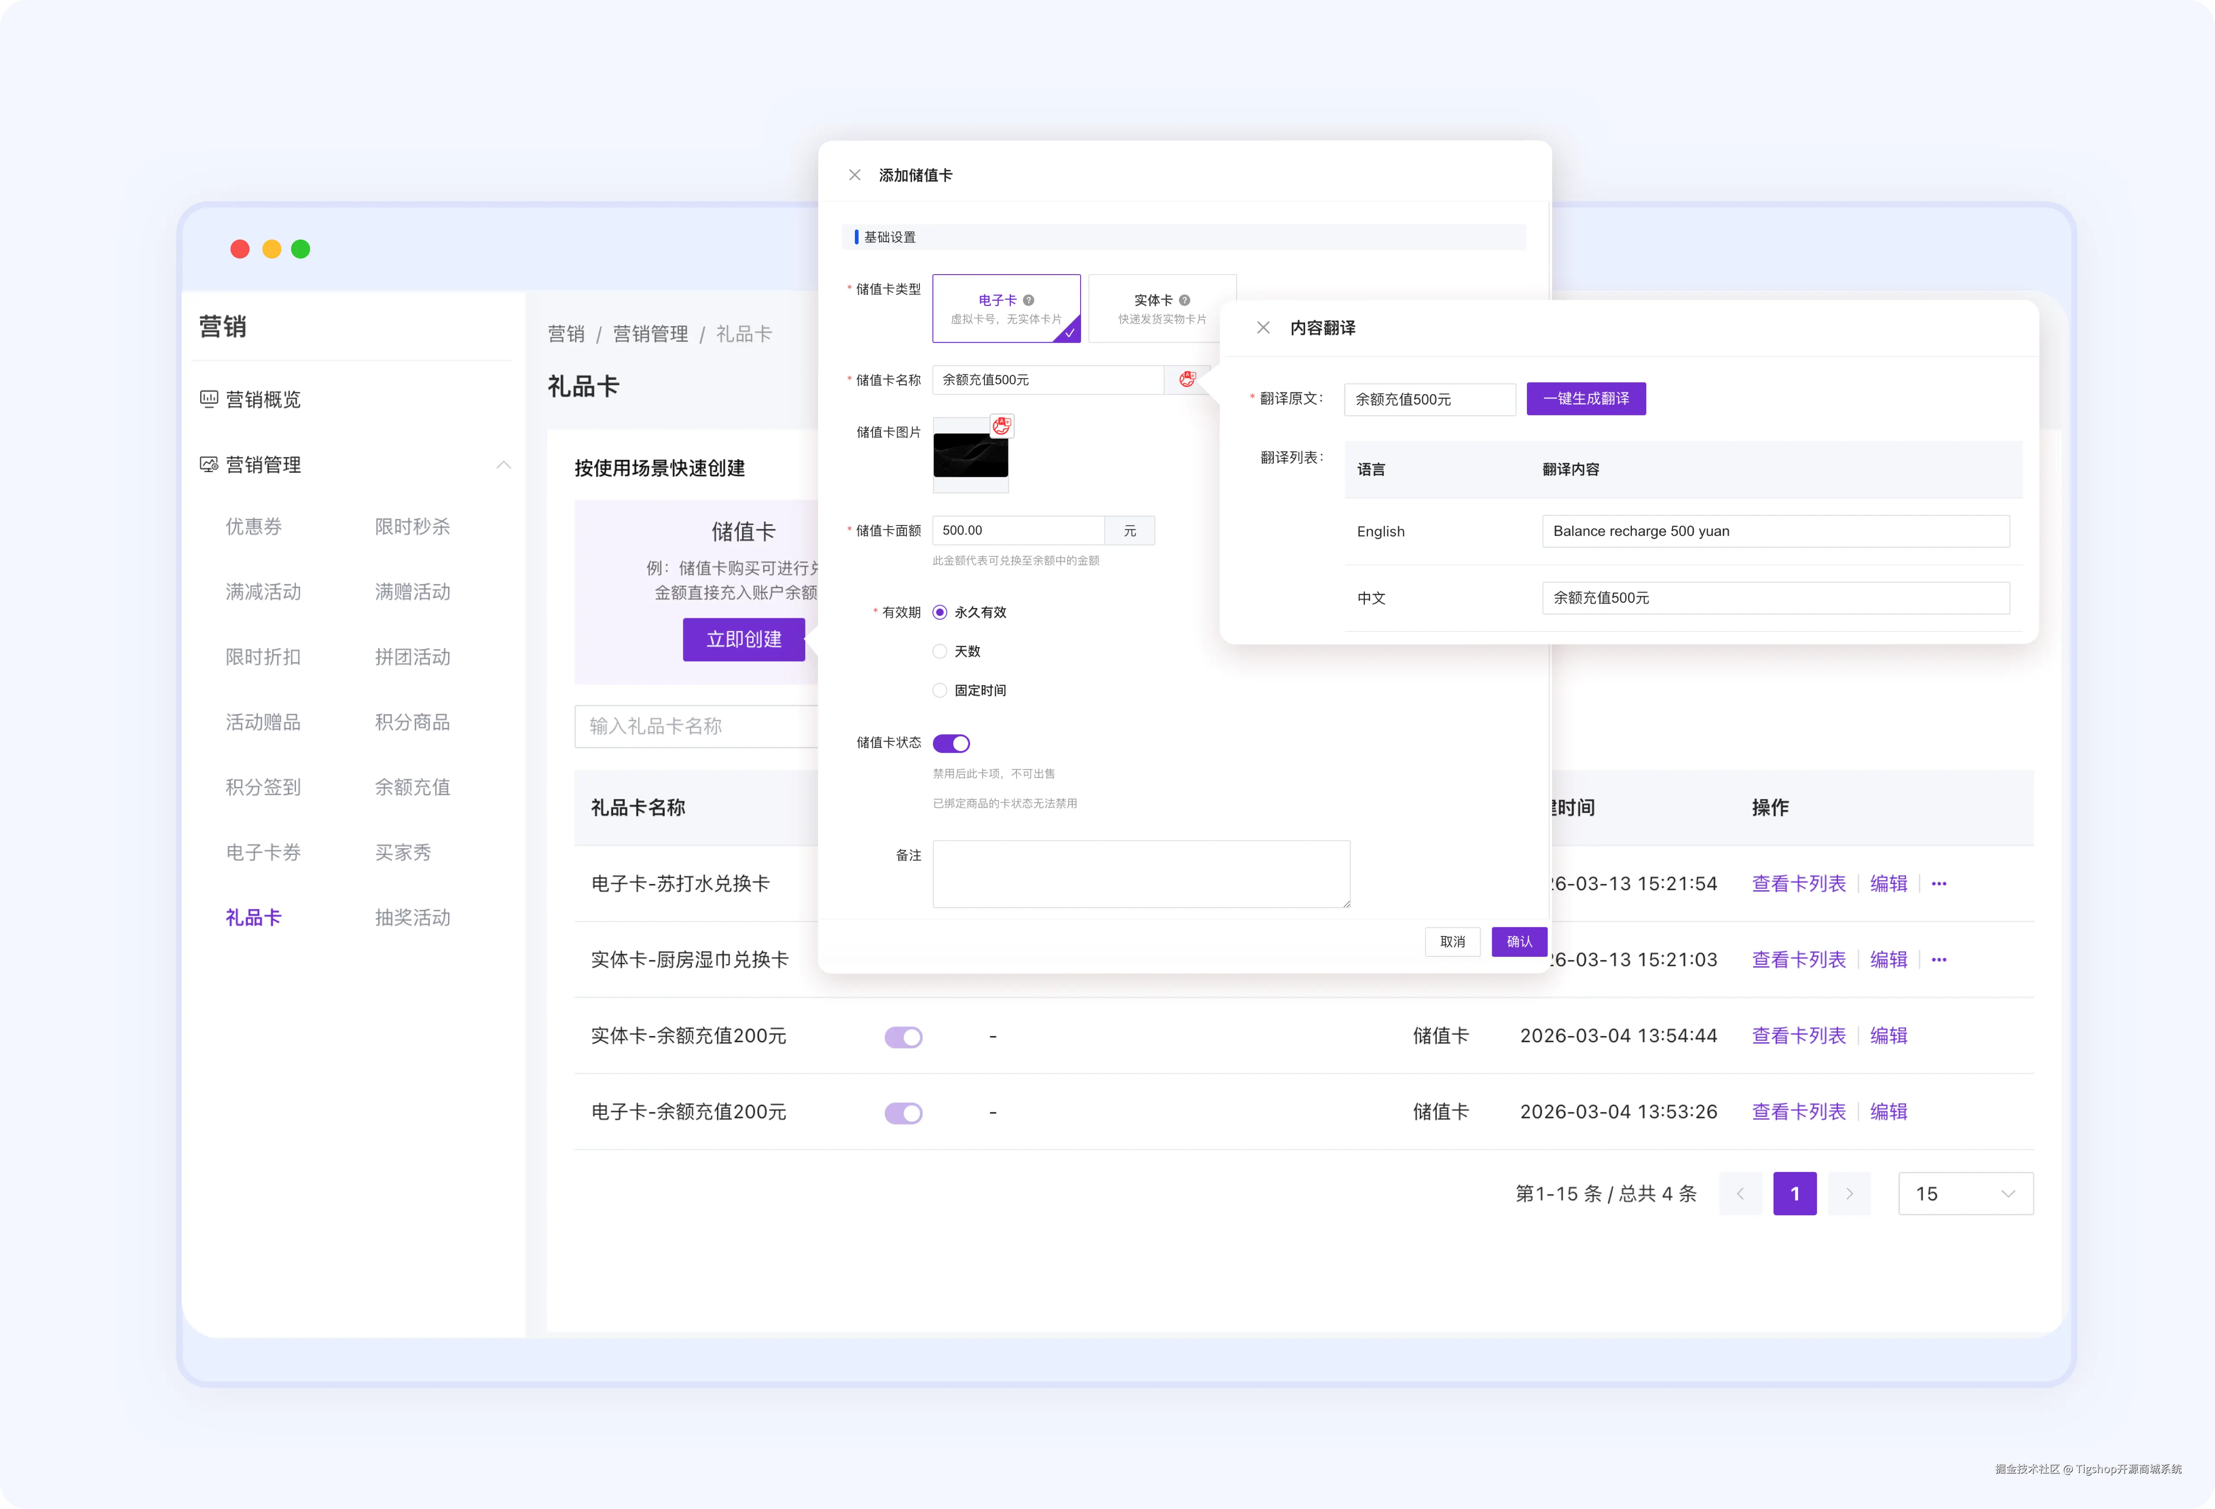
Task: Close the 内容翻译 popup
Action: click(x=1263, y=328)
